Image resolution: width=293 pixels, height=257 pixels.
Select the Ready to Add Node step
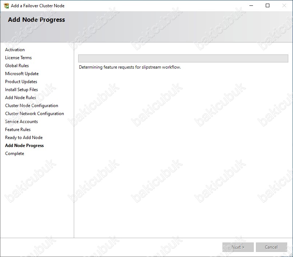24,138
